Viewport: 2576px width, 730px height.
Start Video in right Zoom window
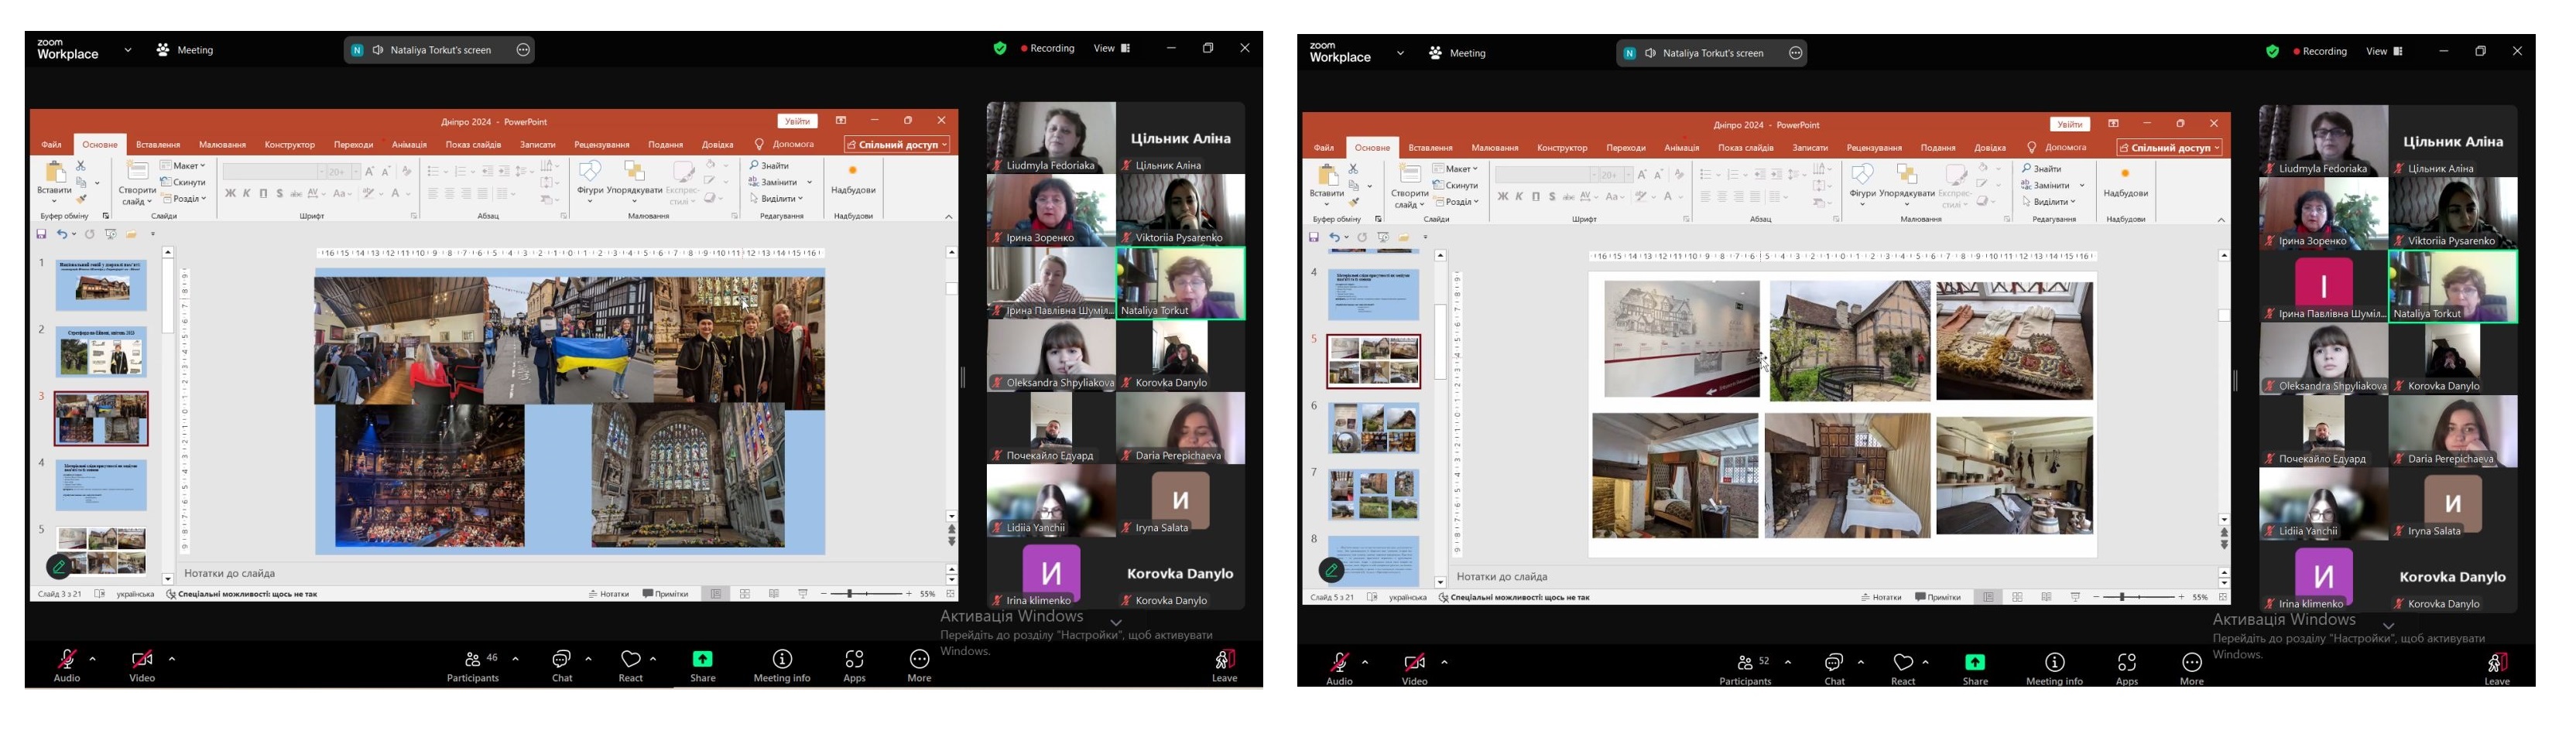[1414, 663]
